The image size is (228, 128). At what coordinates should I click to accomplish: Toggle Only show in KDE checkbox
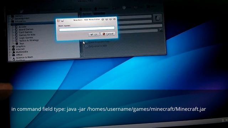(87, 47)
